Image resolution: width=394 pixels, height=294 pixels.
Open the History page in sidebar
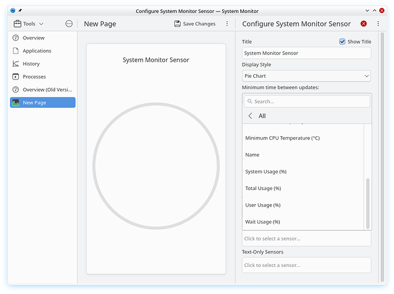(31, 64)
